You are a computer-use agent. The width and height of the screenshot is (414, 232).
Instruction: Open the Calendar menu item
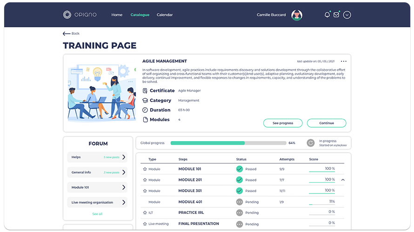pyautogui.click(x=165, y=15)
